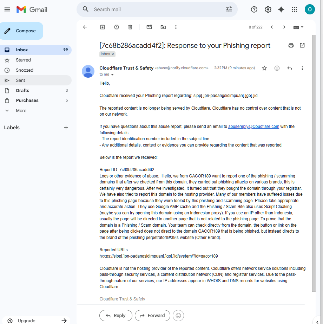Open email in a new window
The height and width of the screenshot is (324, 323).
pyautogui.click(x=302, y=45)
